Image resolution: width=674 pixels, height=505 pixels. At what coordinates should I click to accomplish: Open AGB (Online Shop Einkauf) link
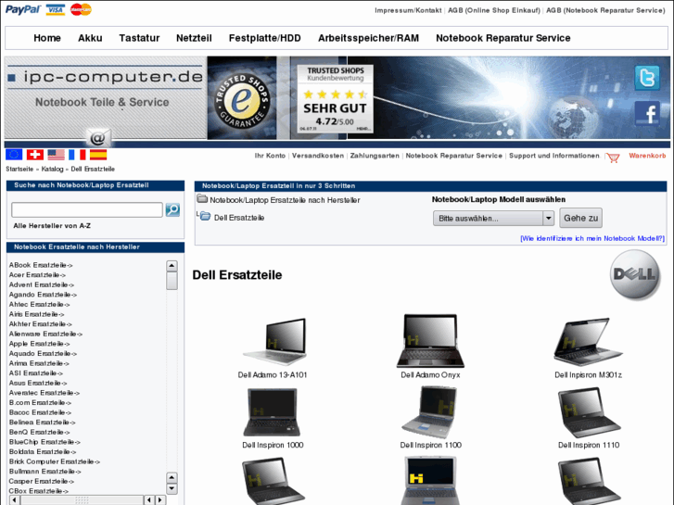tap(494, 10)
